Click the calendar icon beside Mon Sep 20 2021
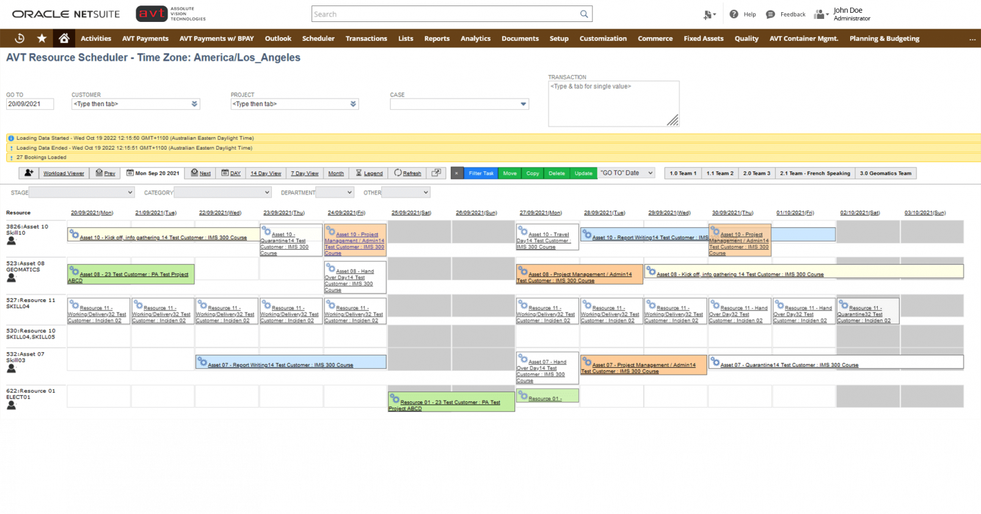The height and width of the screenshot is (514, 981). click(x=129, y=173)
